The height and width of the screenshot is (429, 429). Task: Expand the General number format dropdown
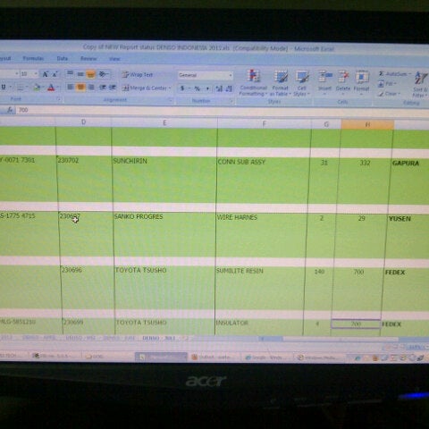(231, 75)
